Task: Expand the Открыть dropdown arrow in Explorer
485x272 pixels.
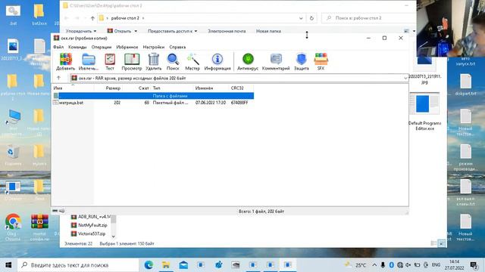Action: pyautogui.click(x=136, y=31)
